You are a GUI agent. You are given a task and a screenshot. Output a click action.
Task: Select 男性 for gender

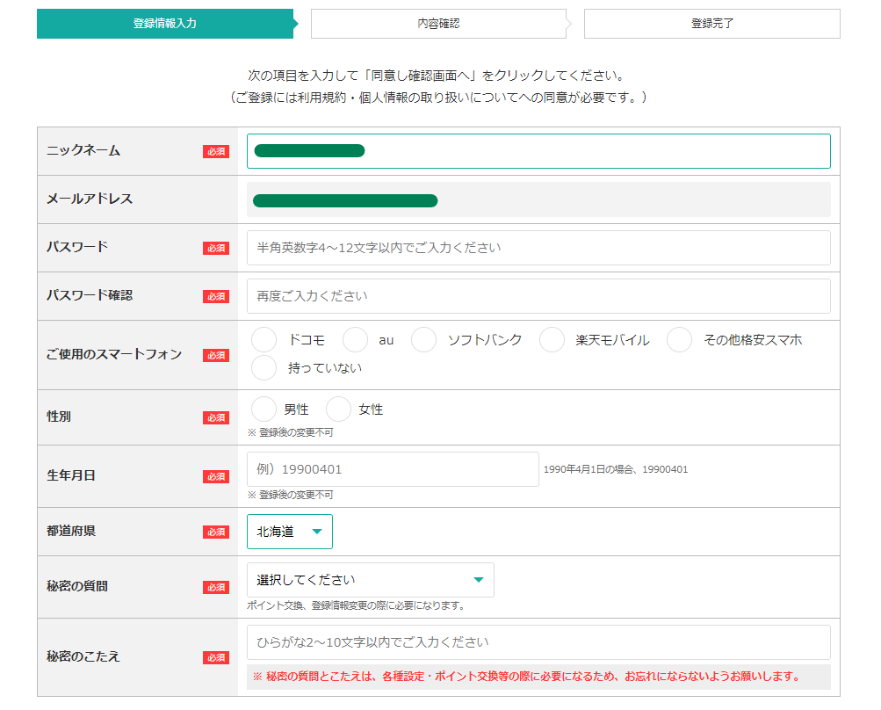(x=264, y=409)
